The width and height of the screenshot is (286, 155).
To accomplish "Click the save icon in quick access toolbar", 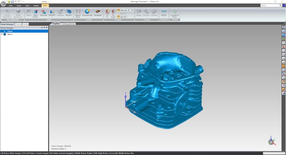I will coord(12,2).
